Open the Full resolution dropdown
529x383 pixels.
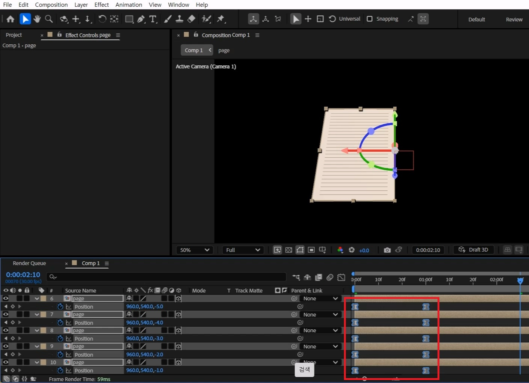[243, 250]
